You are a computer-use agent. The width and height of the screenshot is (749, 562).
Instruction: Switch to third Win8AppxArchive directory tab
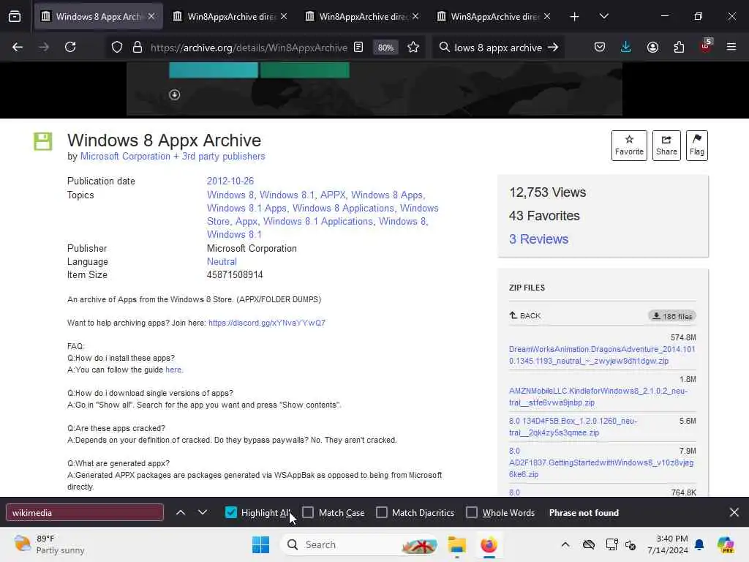coord(361,17)
